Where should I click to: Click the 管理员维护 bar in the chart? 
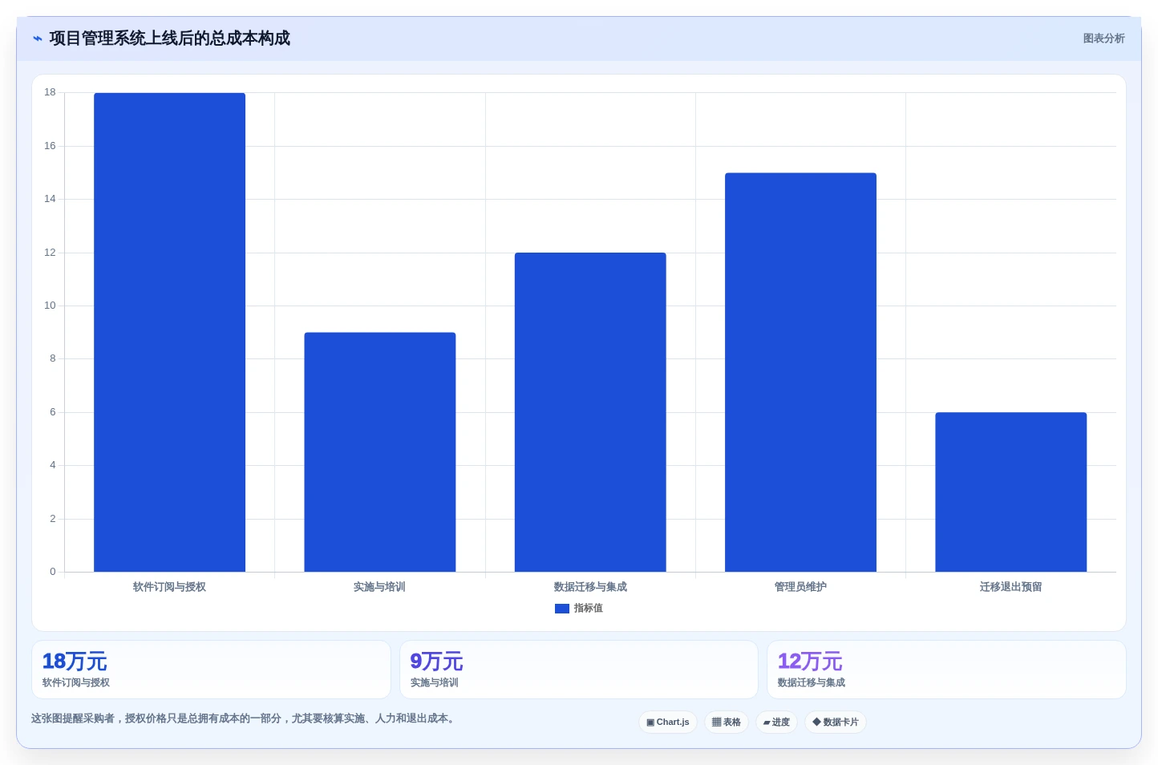pyautogui.click(x=800, y=372)
